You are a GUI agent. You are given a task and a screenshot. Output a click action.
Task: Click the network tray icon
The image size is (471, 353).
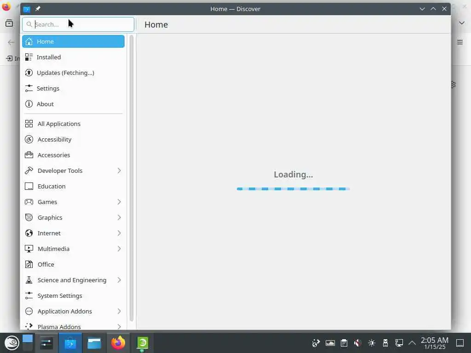(x=399, y=343)
